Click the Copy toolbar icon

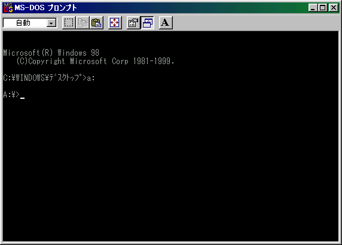pos(83,23)
